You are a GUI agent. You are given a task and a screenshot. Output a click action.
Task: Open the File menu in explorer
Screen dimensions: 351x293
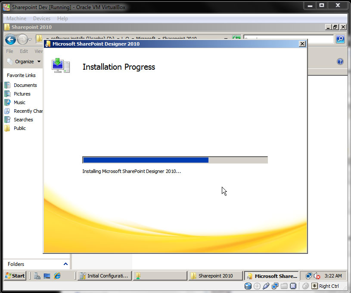coord(9,51)
